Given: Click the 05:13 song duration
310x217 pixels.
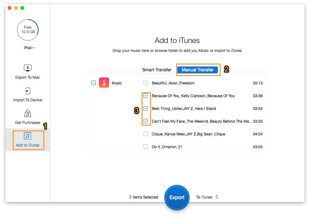Looking at the screenshot, I should click(x=258, y=83).
